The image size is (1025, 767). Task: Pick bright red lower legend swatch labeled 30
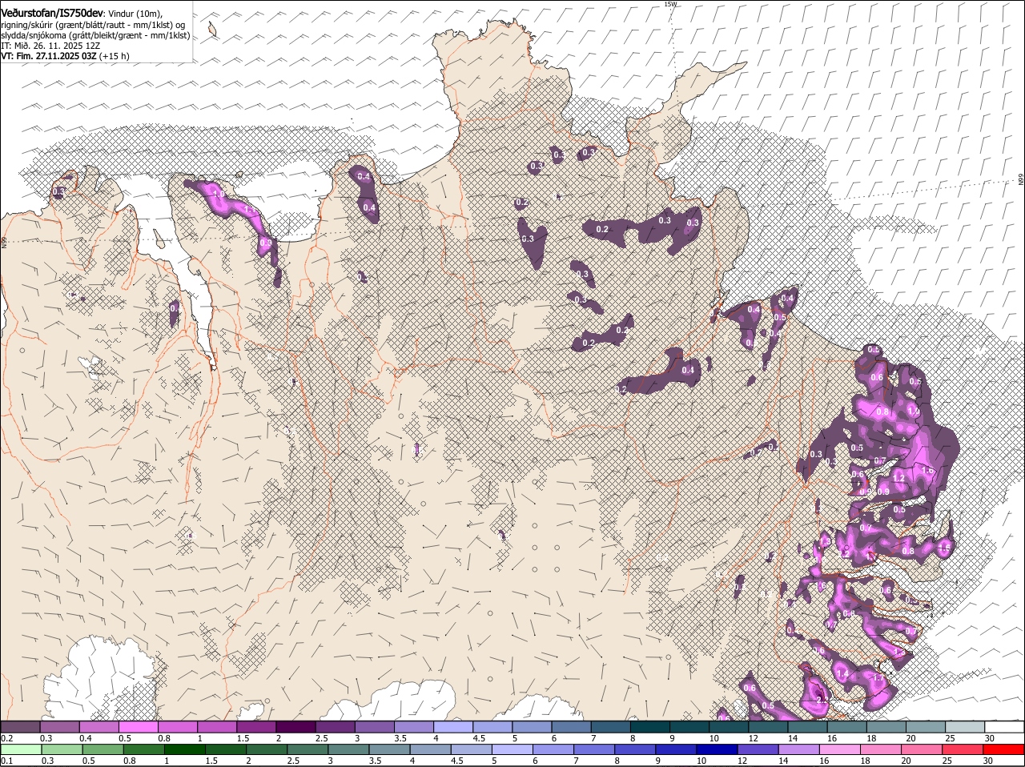coord(1003,749)
